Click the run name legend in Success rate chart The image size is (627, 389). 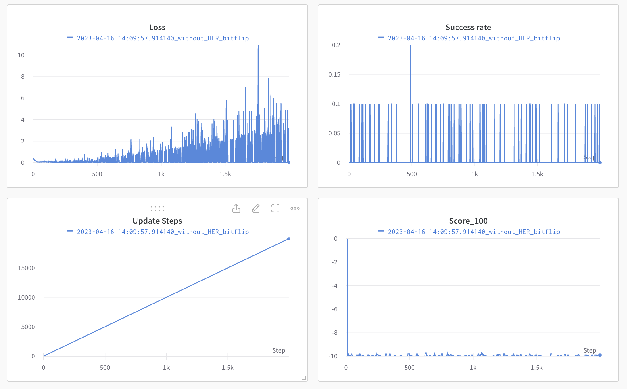pos(474,38)
